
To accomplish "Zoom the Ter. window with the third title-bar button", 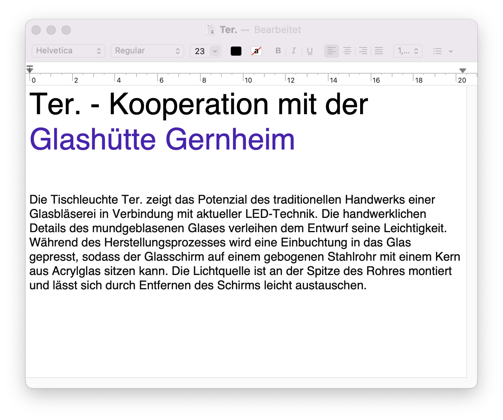I will (66, 30).
